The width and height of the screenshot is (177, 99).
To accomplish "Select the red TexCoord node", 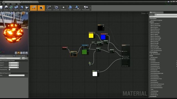I will (x=65, y=48).
